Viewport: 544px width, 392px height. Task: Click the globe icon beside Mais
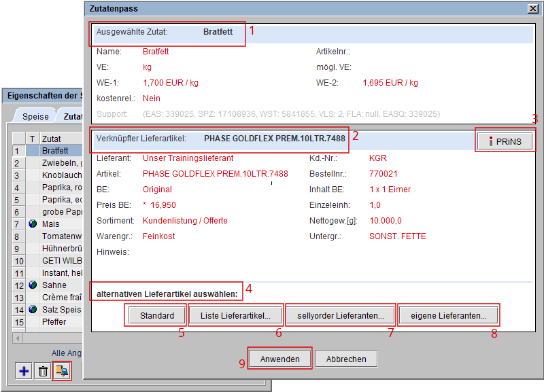point(32,224)
